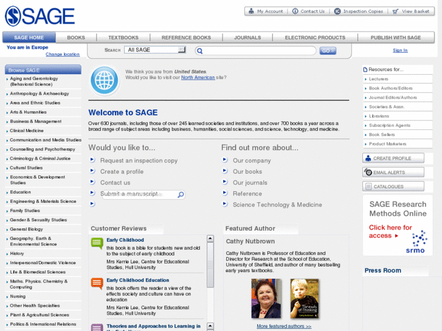Click the Create Profile icon button
The width and height of the screenshot is (442, 331).
click(x=393, y=158)
